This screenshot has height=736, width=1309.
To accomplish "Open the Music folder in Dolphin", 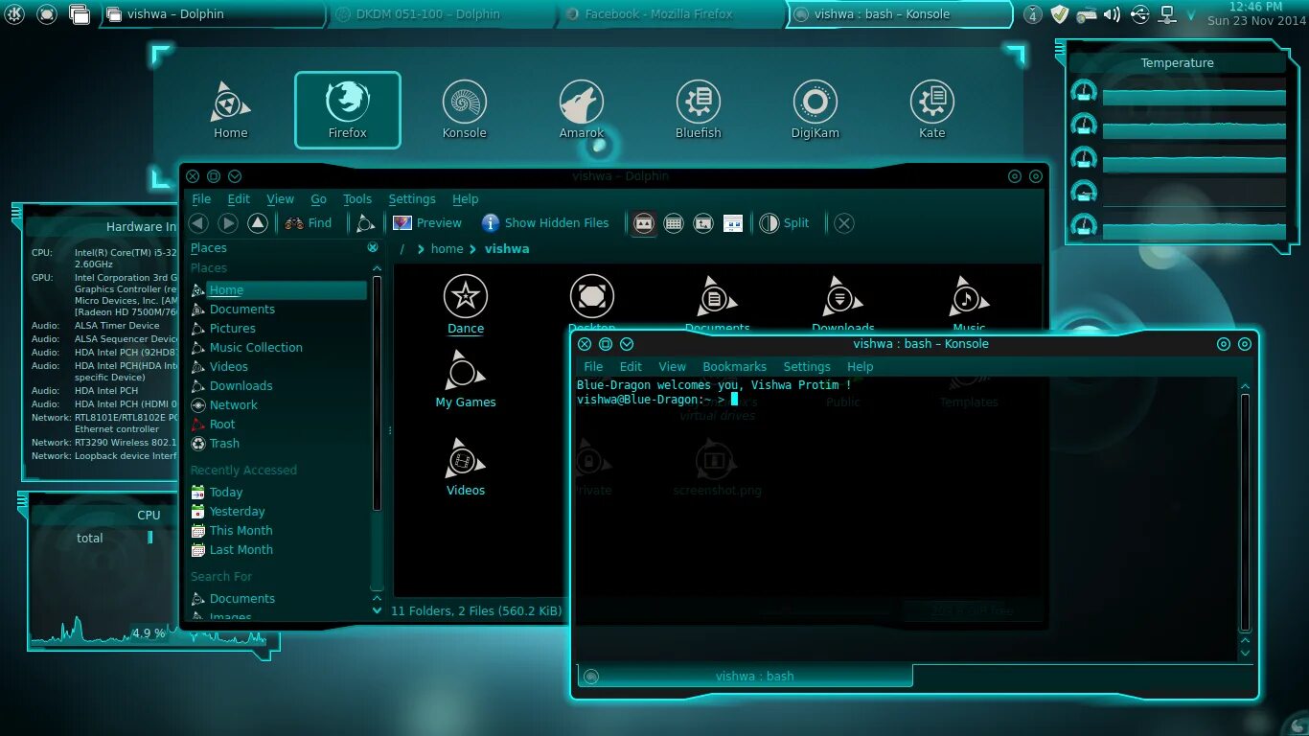I will [969, 305].
